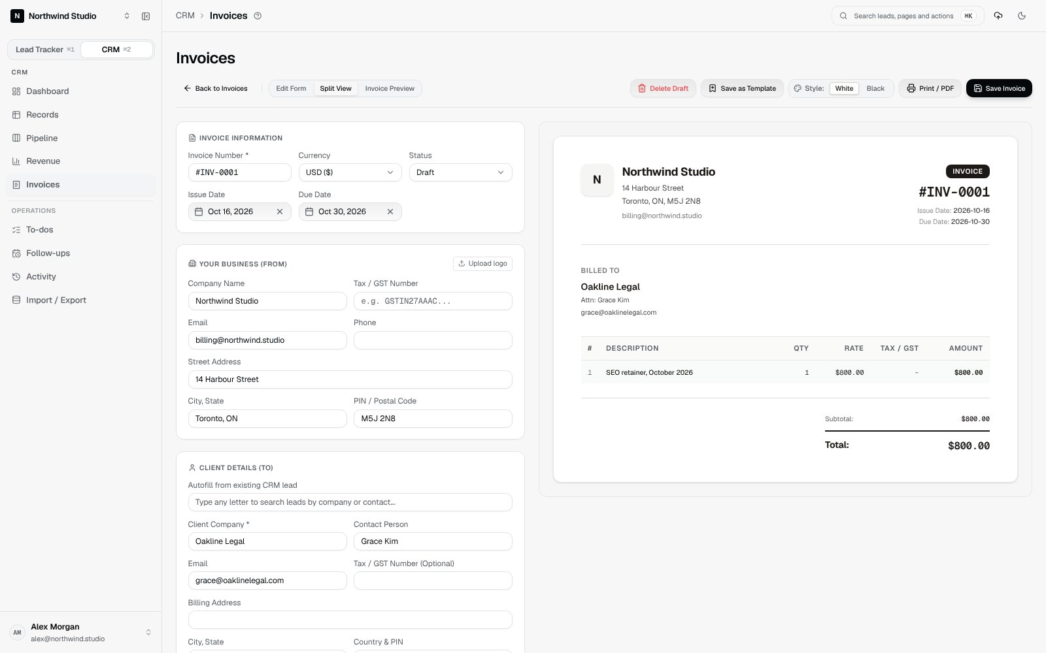Click the Tax / GST Number business field
1046x653 pixels.
pos(433,301)
